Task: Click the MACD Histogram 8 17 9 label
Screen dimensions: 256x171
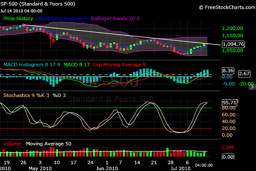Action: [32, 65]
